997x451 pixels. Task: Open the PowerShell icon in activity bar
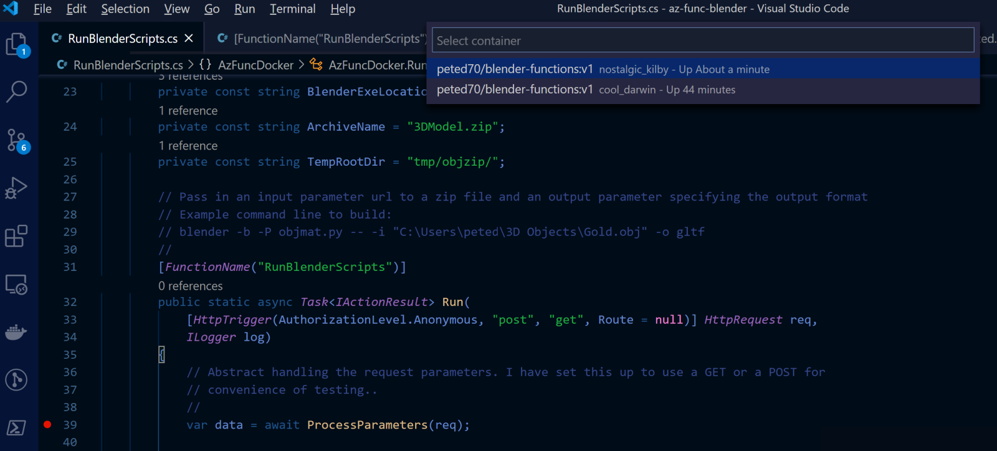tap(16, 427)
